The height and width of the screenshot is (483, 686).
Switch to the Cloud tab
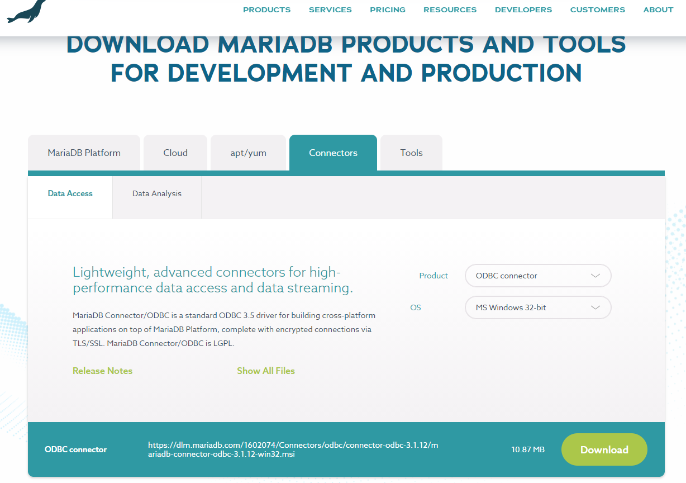pos(175,153)
